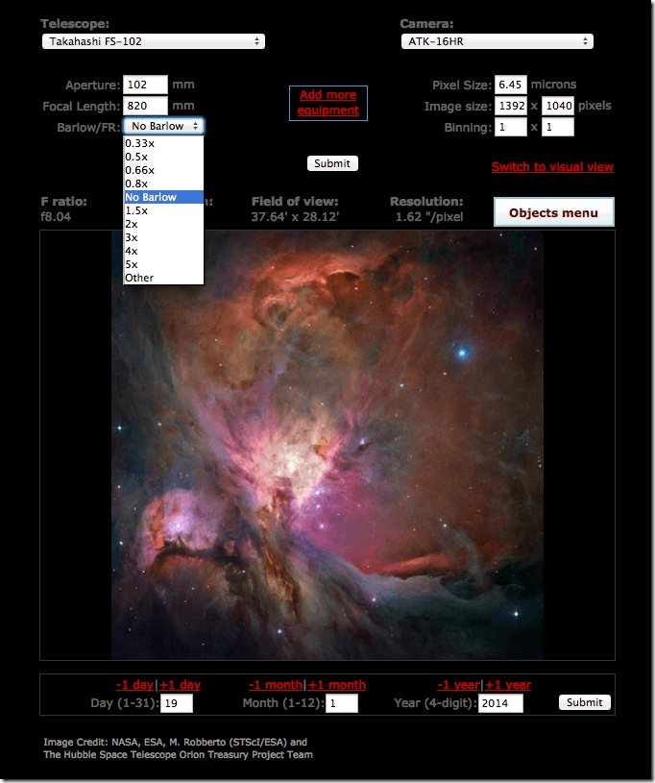The width and height of the screenshot is (655, 783).
Task: Click the +1 year link
Action: 508,685
